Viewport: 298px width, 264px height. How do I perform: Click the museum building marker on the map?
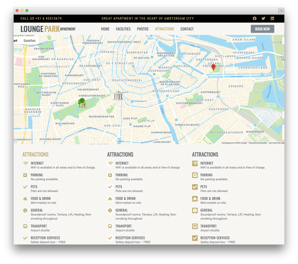tap(118, 96)
